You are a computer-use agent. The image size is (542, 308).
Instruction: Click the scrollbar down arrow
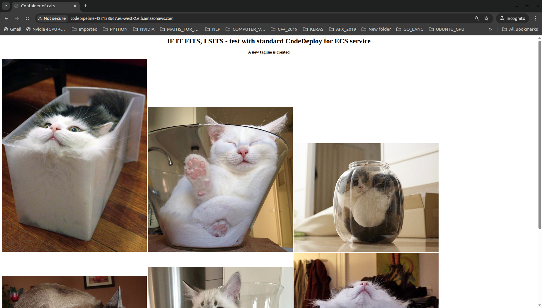pos(540,305)
